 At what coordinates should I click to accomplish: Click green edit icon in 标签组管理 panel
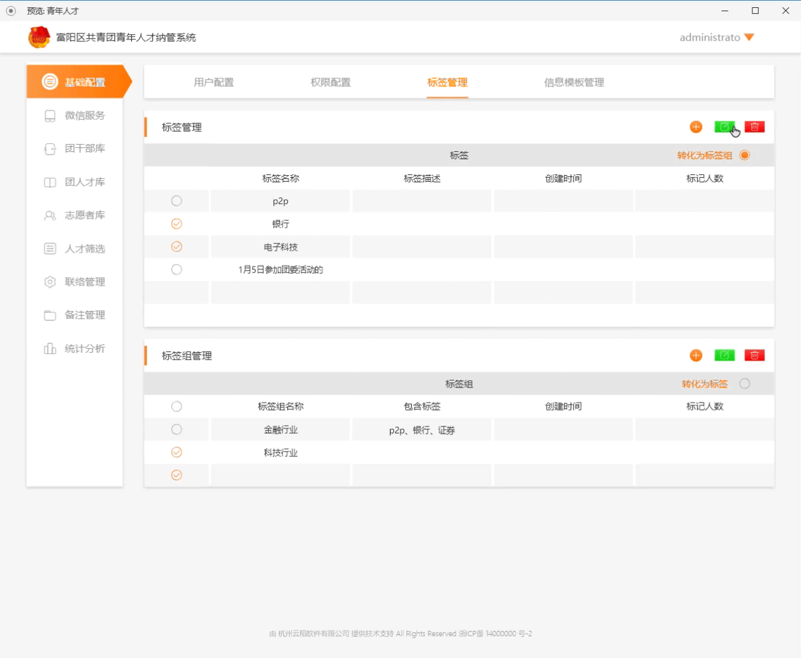point(725,355)
